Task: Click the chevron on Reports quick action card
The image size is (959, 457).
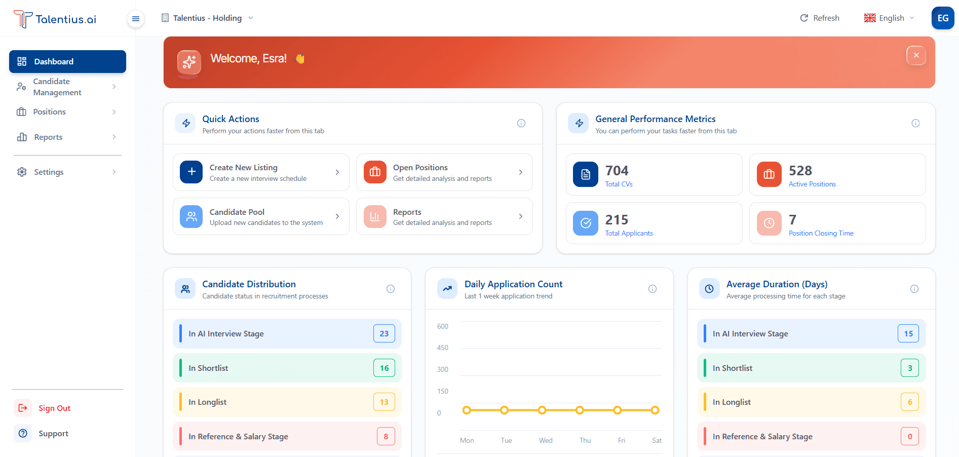Action: click(x=521, y=216)
